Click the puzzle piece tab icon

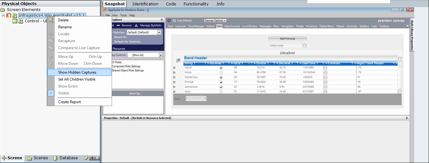(86, 158)
